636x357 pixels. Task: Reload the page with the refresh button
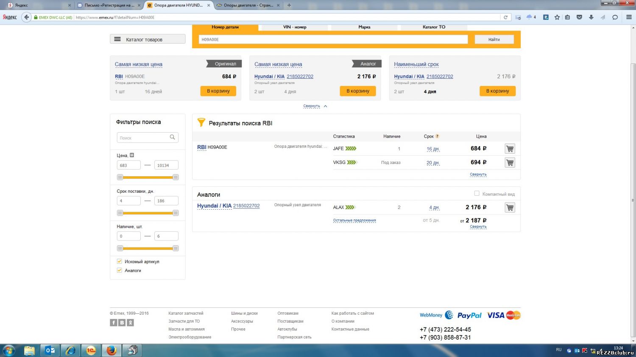[x=505, y=17]
